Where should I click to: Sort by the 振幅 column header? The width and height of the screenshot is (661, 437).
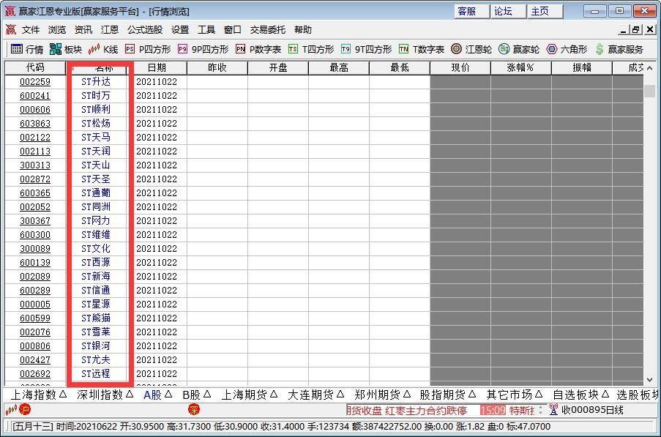pos(582,67)
